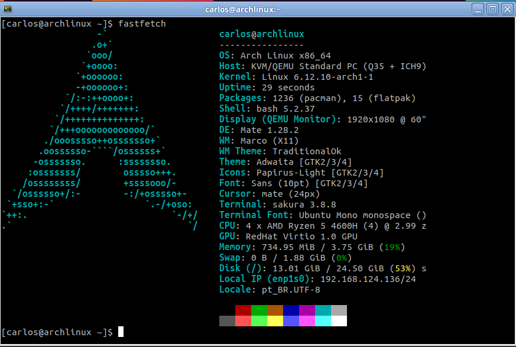Click the Icons value 'Papirus-Light [GTK2/3/4]'
The image size is (516, 347).
coord(320,173)
